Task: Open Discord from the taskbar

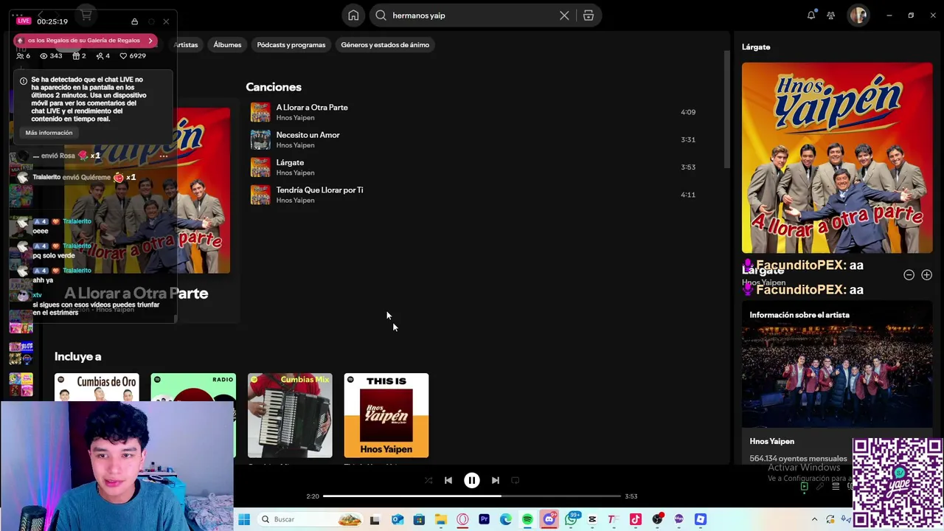Action: (549, 519)
